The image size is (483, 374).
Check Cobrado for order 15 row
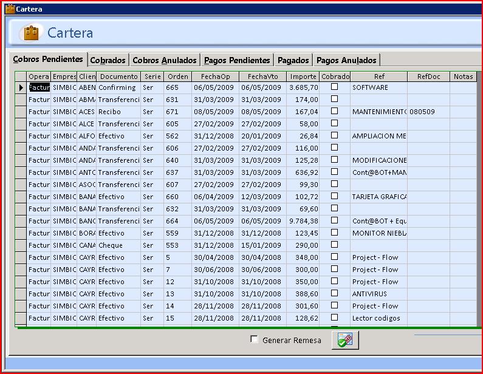(x=334, y=318)
